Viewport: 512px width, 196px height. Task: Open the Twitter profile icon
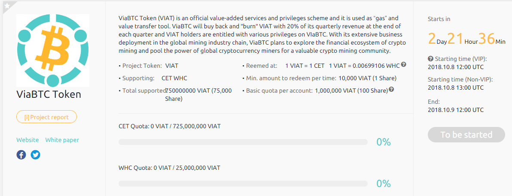coord(36,155)
